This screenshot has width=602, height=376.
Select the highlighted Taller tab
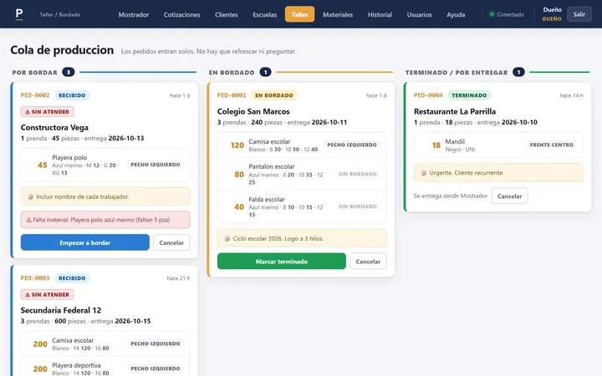(x=300, y=14)
